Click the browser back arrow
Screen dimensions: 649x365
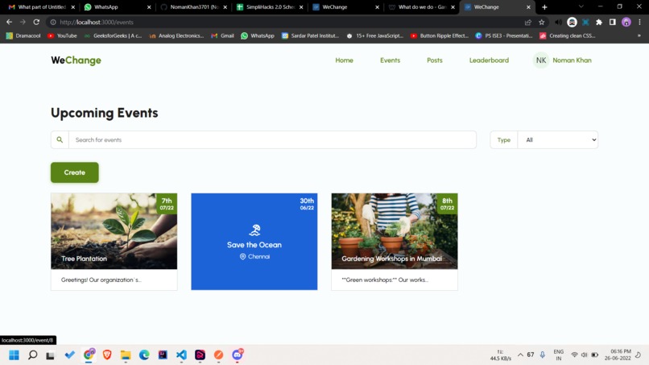[x=9, y=22]
